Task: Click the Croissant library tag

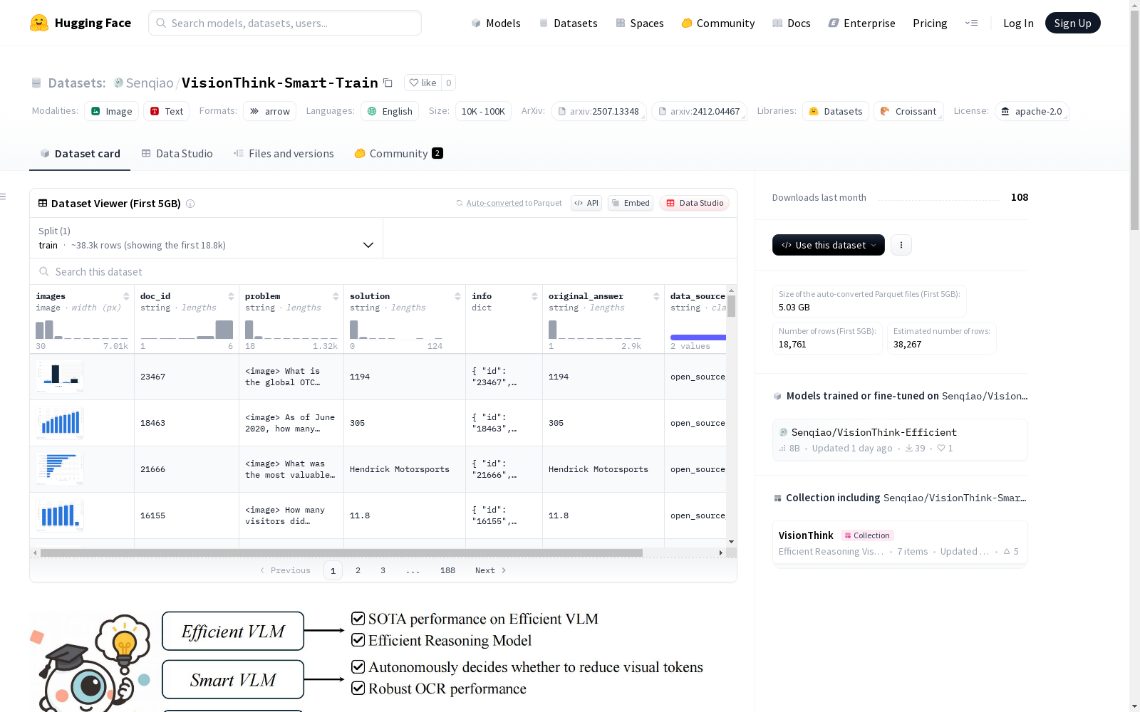Action: [908, 111]
